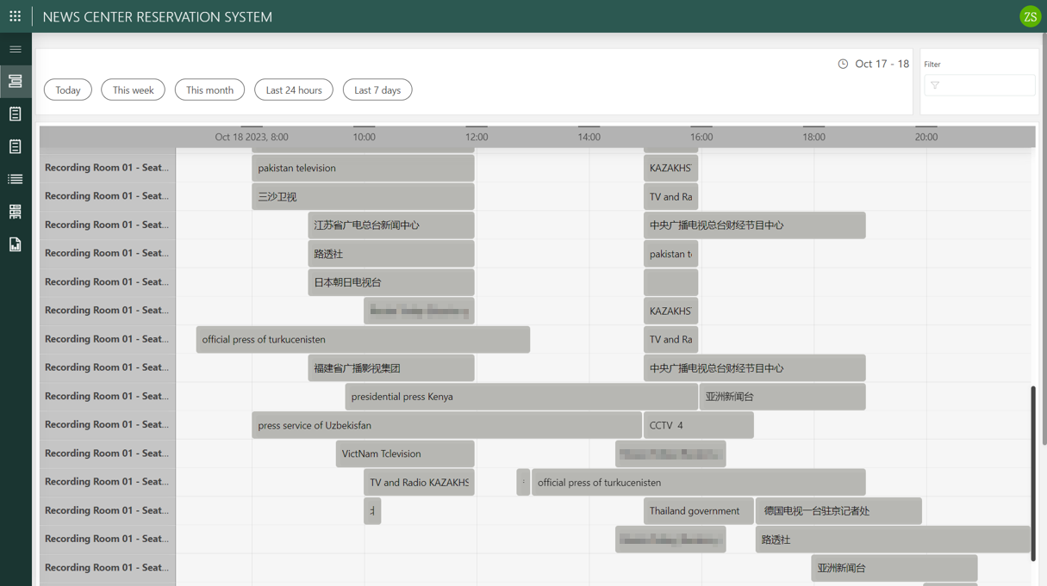Open the 'TV and Radio KAZAKHS' morning reservation
This screenshot has width=1047, height=586.
point(419,483)
